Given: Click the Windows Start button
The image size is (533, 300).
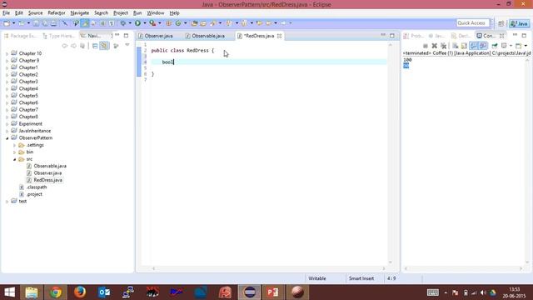Looking at the screenshot, I should pyautogui.click(x=9, y=292).
